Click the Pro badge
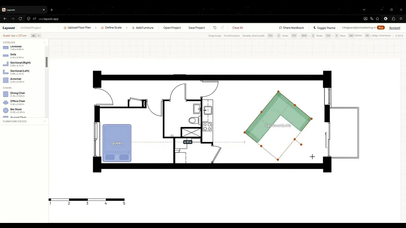 [381, 28]
